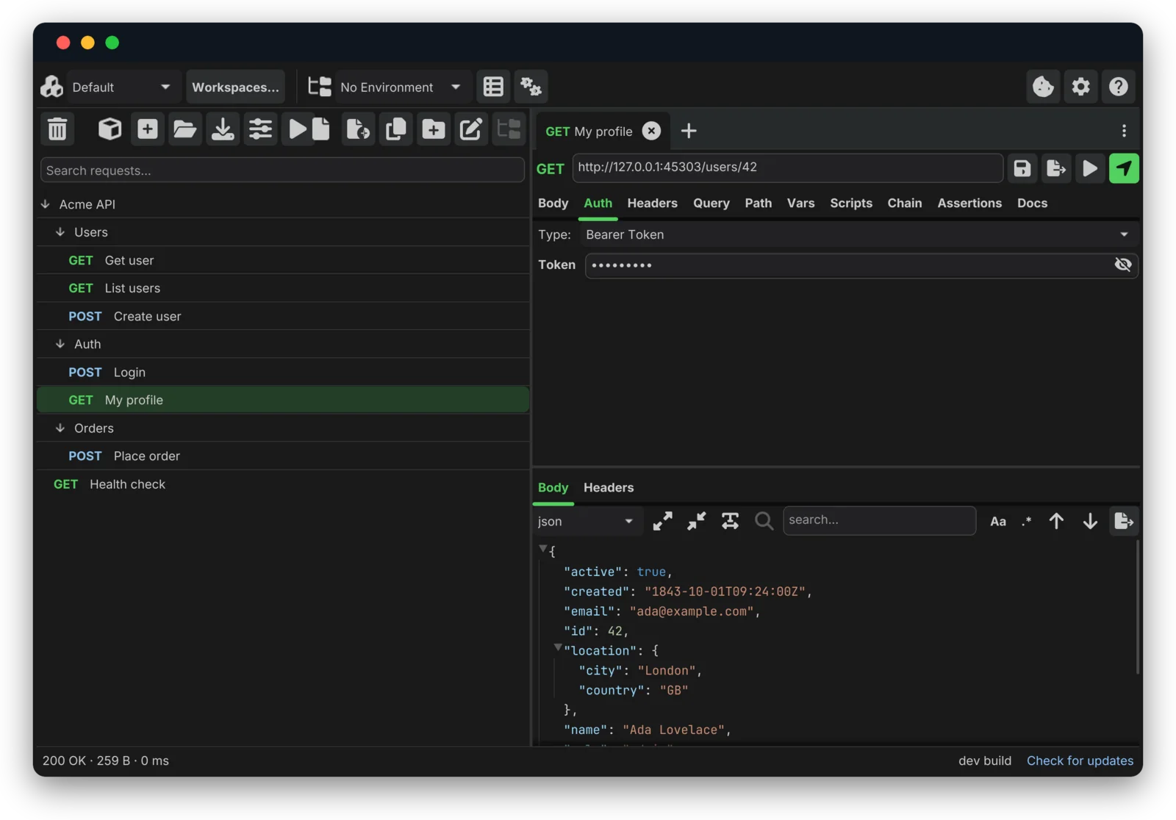Switch to the request Body tab
This screenshot has height=820, width=1176.
pyautogui.click(x=553, y=203)
